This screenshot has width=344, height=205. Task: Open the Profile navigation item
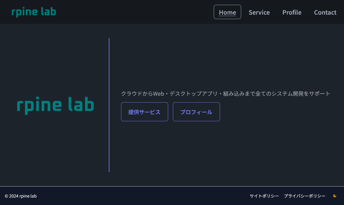click(x=292, y=12)
